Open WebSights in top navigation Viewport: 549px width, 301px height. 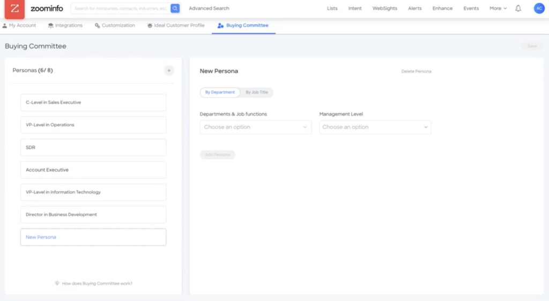tap(385, 9)
